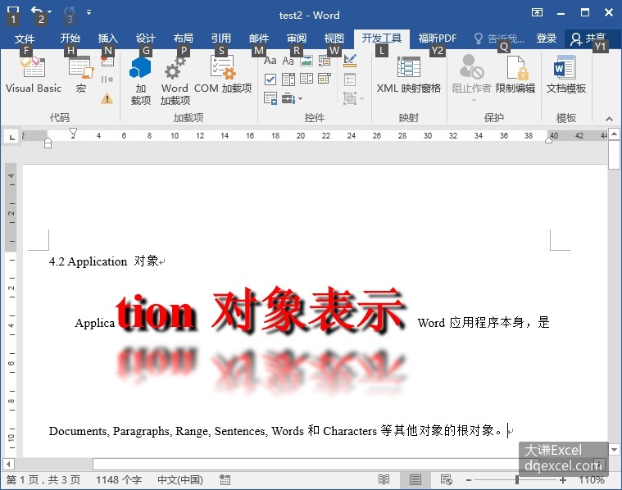Viewport: 622px width, 490px height.
Task: Click the Tell Me search box
Action: pyautogui.click(x=500, y=39)
